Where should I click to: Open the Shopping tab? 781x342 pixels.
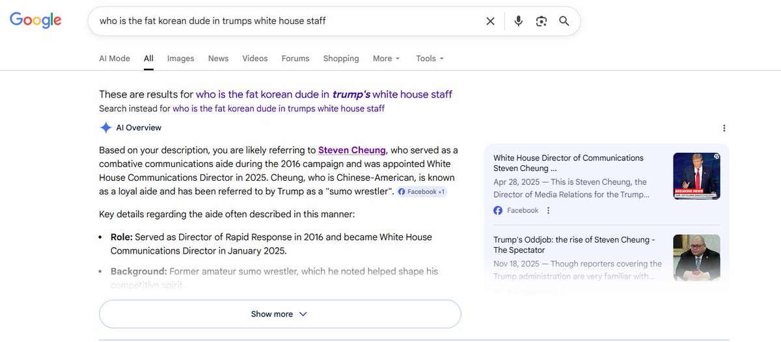point(341,58)
